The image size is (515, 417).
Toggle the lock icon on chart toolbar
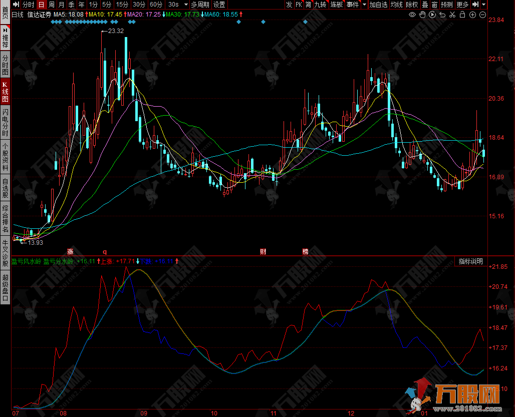tap(462, 15)
